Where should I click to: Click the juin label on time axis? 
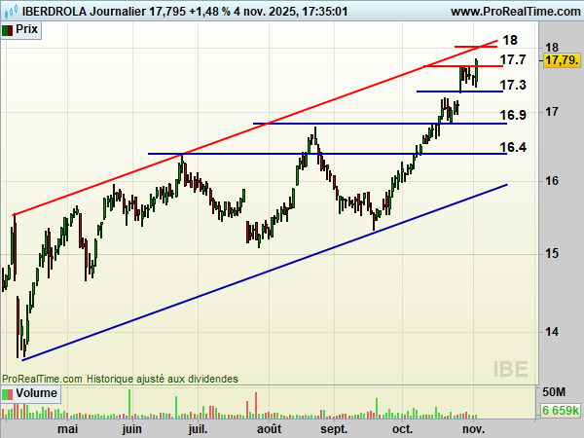pyautogui.click(x=131, y=428)
